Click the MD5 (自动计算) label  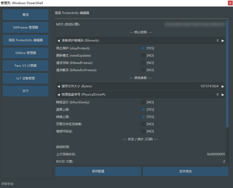point(68,24)
